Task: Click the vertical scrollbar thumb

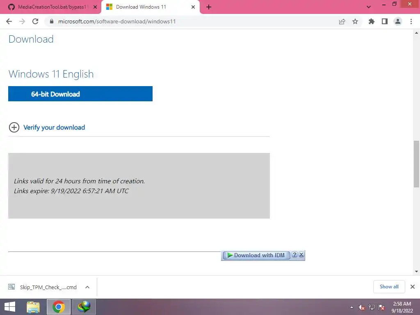Action: pos(417,164)
